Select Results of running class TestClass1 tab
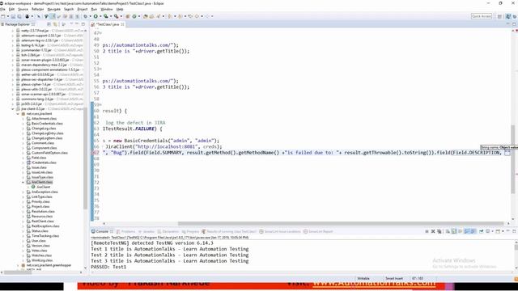This screenshot has height=291, width=518. 229,232
